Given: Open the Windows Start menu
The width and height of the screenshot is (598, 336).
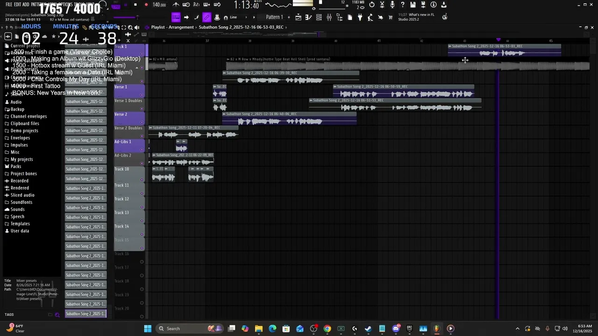Looking at the screenshot, I should (148, 329).
